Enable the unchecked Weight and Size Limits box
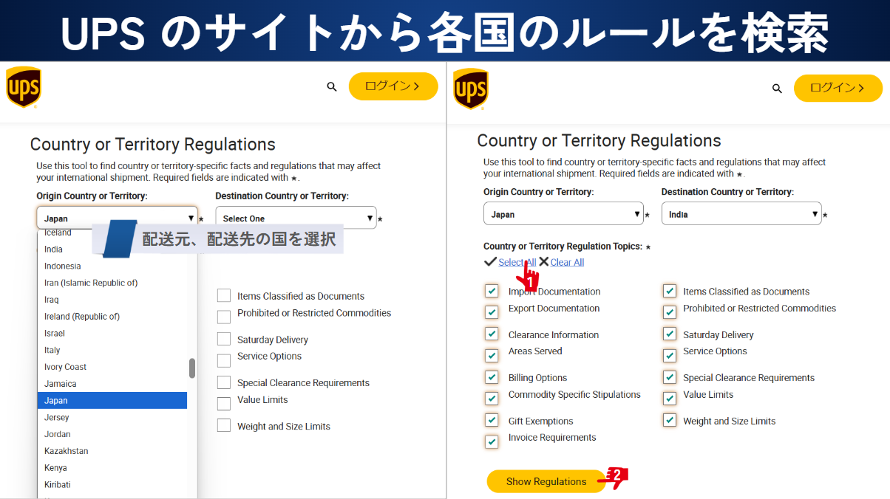This screenshot has height=499, width=890. click(x=224, y=426)
